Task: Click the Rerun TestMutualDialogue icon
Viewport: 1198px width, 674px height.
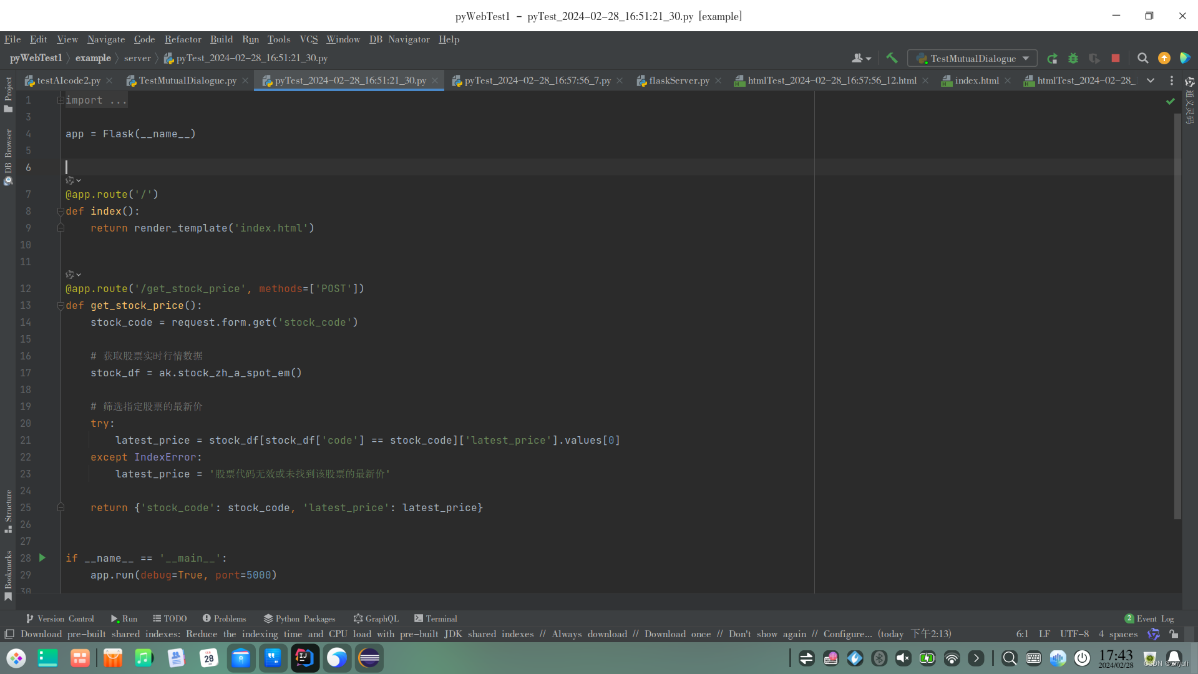Action: pyautogui.click(x=1052, y=58)
